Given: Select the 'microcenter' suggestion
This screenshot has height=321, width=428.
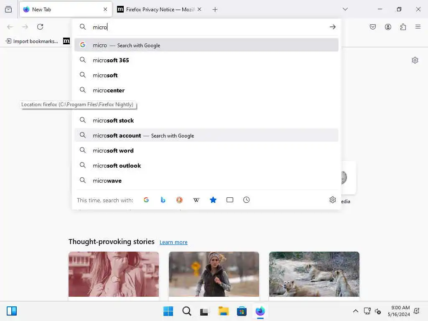Looking at the screenshot, I should tap(206, 90).
